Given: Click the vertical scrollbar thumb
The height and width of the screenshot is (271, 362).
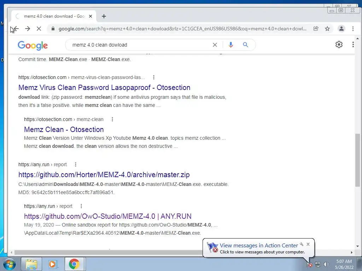Looking at the screenshot, I should pos(357,160).
